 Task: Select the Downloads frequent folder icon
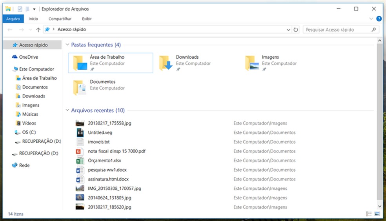tap(166, 63)
